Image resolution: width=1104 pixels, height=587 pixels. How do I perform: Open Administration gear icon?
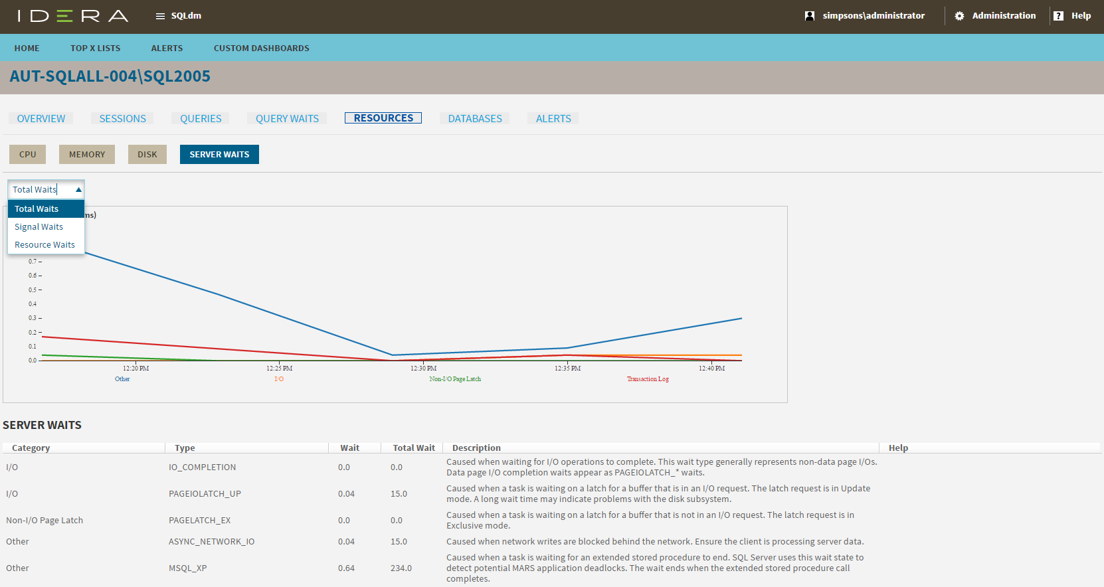coord(959,16)
